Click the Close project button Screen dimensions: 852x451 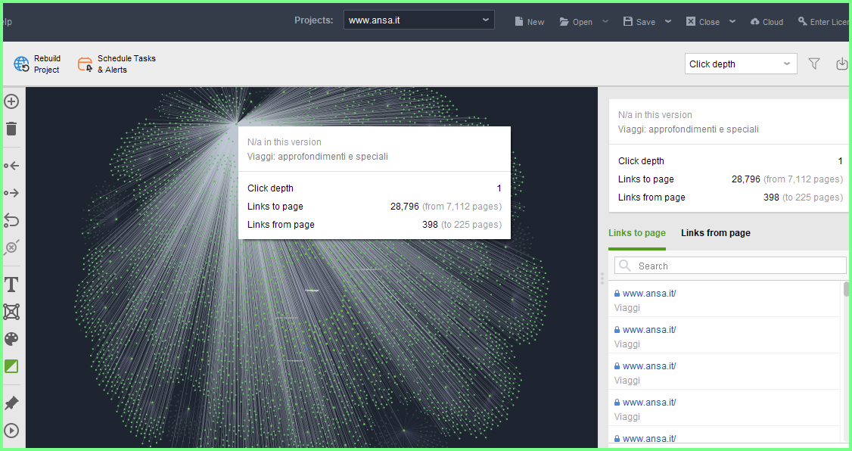[x=703, y=22]
